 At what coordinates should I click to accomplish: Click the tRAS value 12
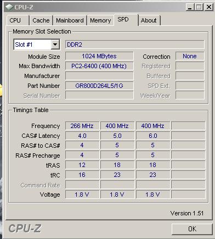pos(82,165)
